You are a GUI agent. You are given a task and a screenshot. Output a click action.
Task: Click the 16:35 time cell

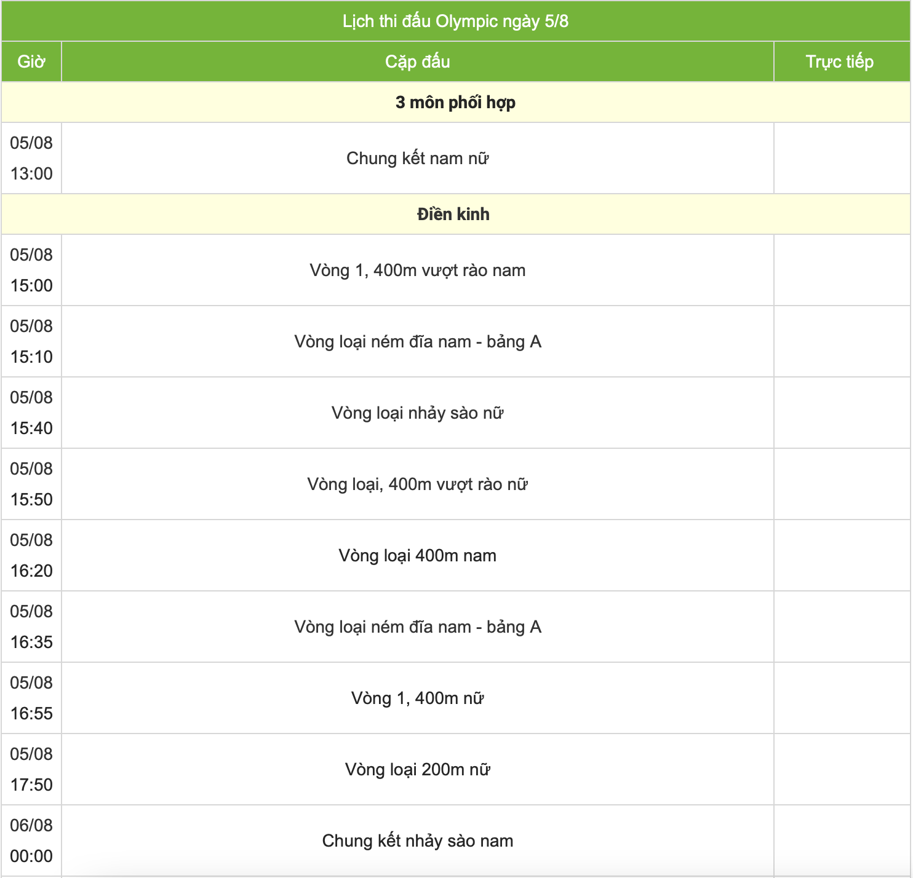coord(31,627)
